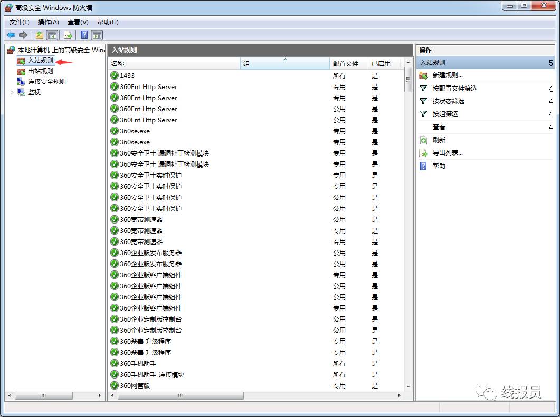Sort by the 配置文件 column header
560x417 pixels.
[x=348, y=63]
